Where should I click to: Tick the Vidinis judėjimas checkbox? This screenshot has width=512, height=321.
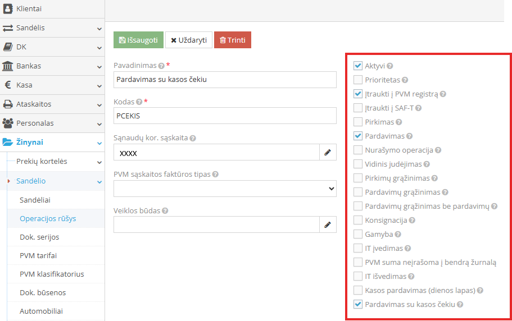coord(358,164)
